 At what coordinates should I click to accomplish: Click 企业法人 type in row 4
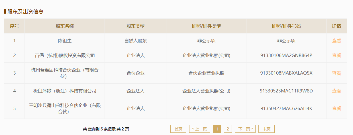136,91
